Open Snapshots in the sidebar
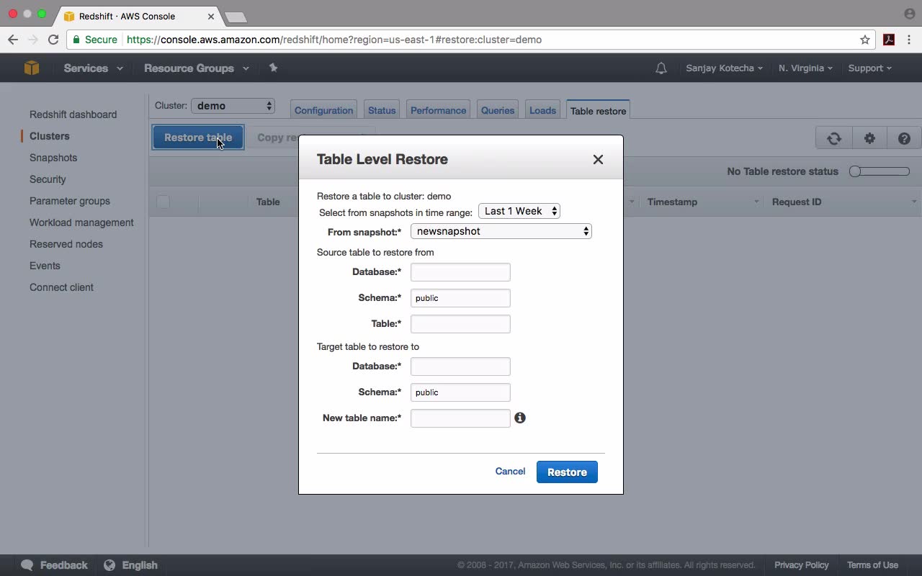Screen dimensions: 922x576 53,158
